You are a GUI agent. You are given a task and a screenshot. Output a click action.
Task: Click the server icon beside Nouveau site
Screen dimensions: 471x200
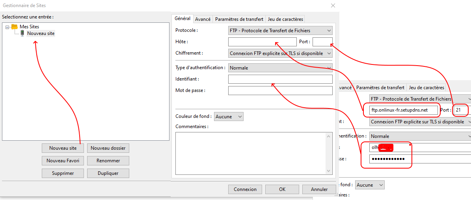[x=22, y=33]
